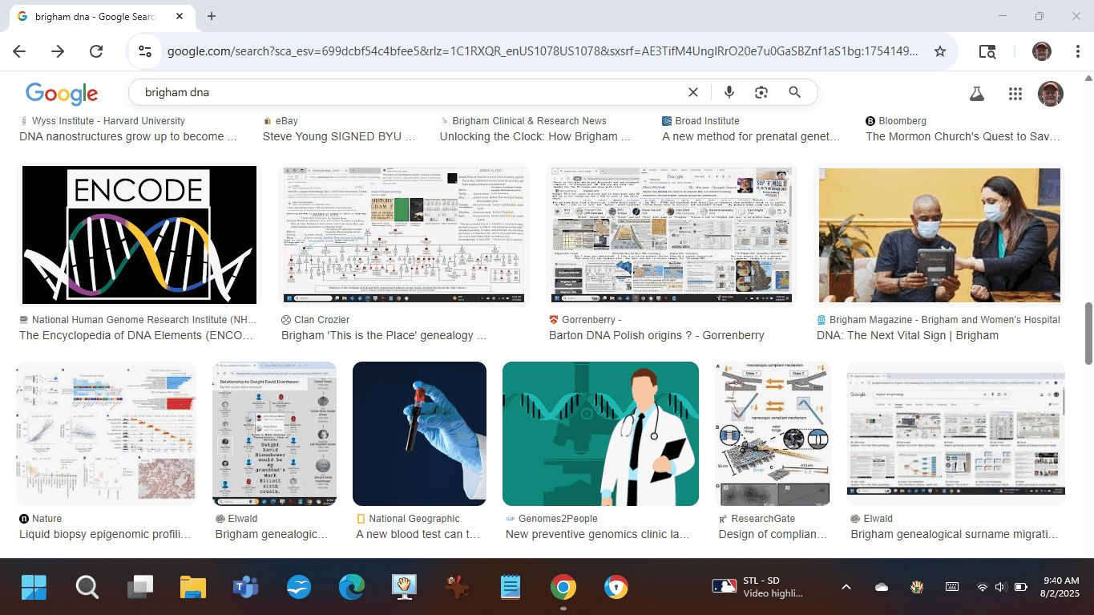
Task: Expand the system tray hidden icons
Action: pos(846,587)
